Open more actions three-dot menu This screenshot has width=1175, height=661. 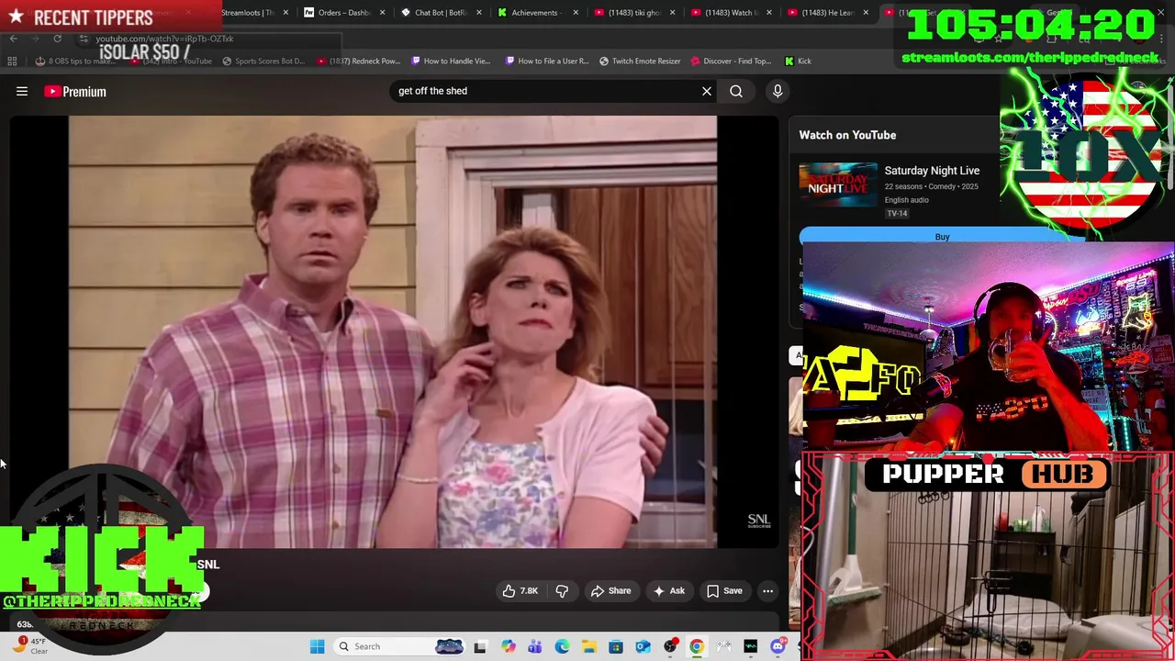click(x=768, y=591)
